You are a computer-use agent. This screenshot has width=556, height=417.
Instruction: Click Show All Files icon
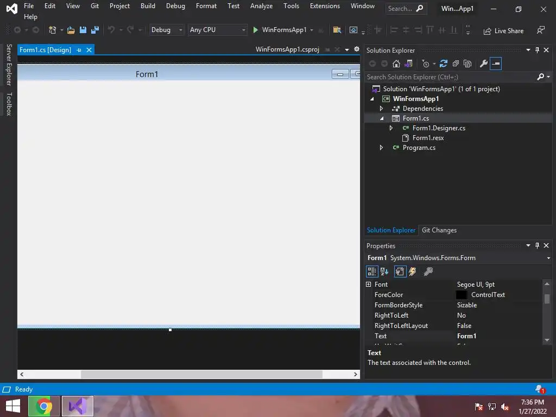tap(467, 64)
